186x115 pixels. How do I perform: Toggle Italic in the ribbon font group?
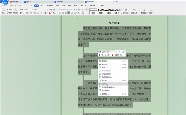(x=24, y=13)
